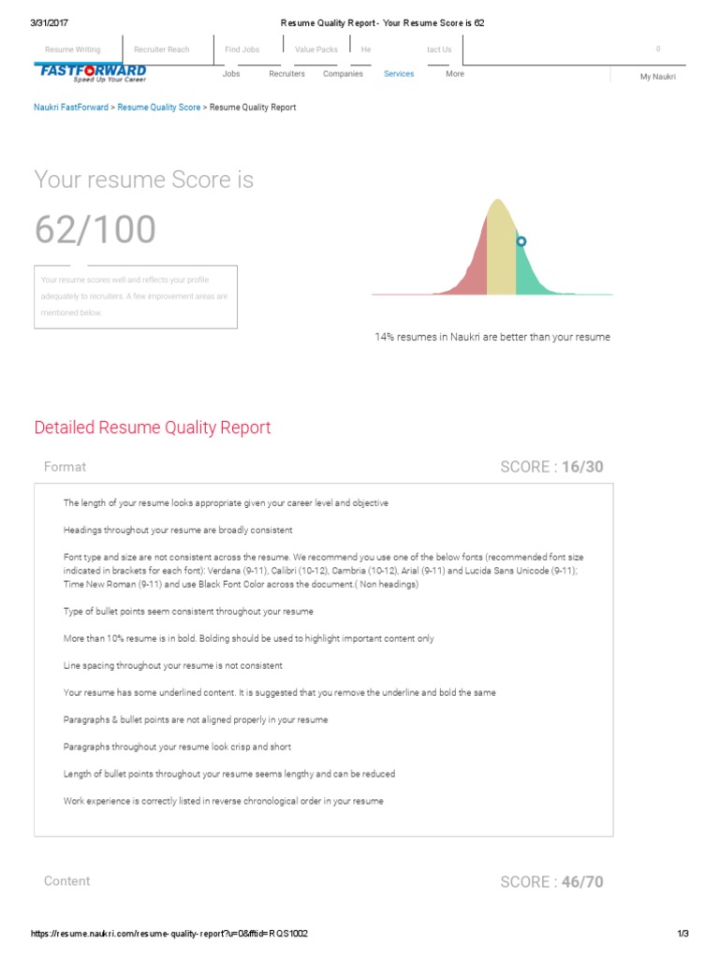Select the Services menu item
The height and width of the screenshot is (958, 719).
[x=399, y=74]
